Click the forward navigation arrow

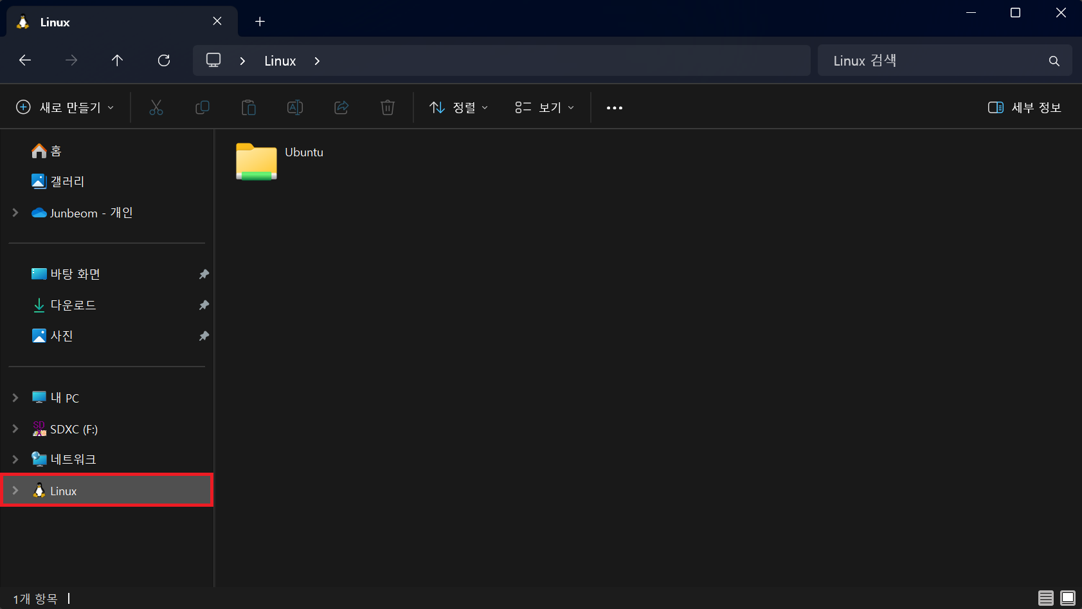(71, 60)
